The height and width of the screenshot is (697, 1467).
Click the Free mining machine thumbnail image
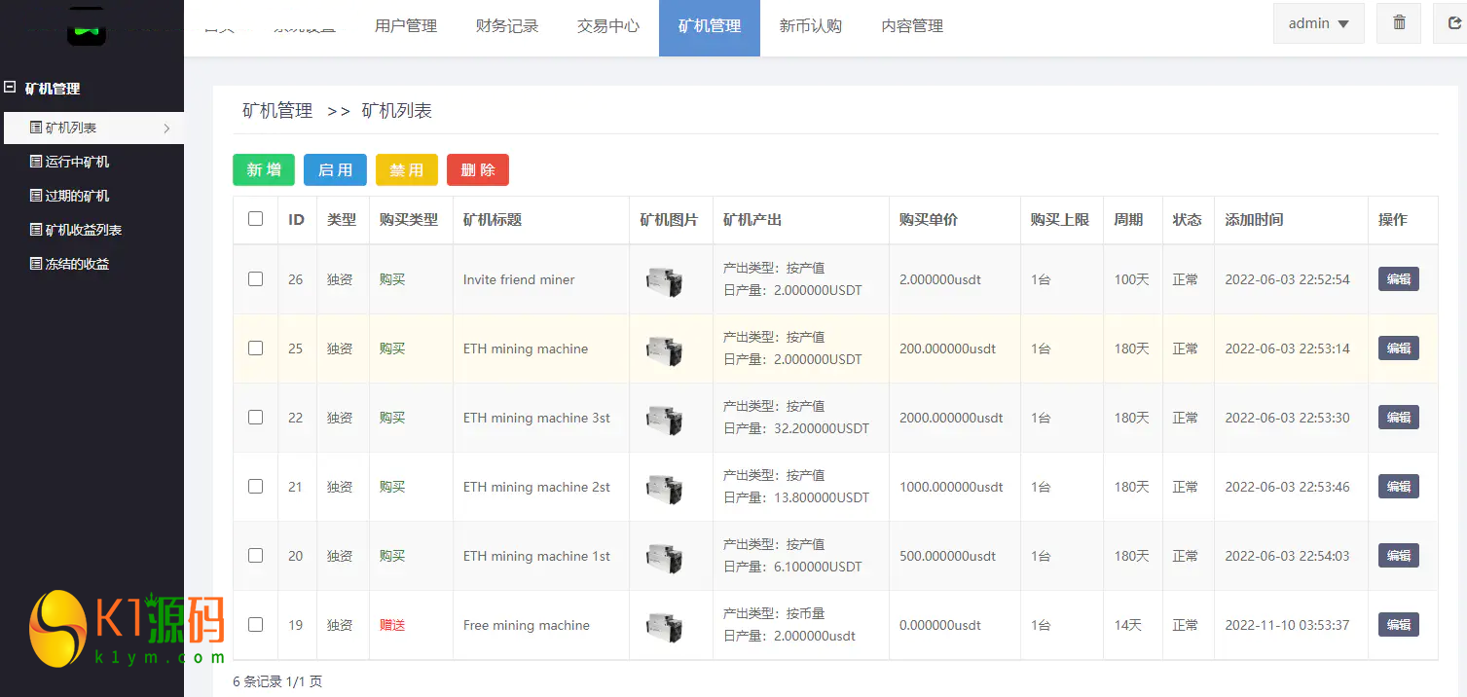(664, 626)
